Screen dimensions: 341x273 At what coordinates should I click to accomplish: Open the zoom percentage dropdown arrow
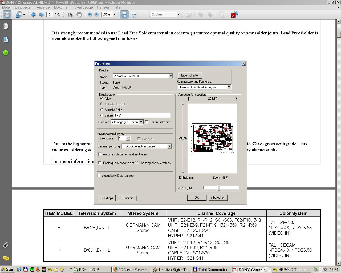click(x=115, y=15)
